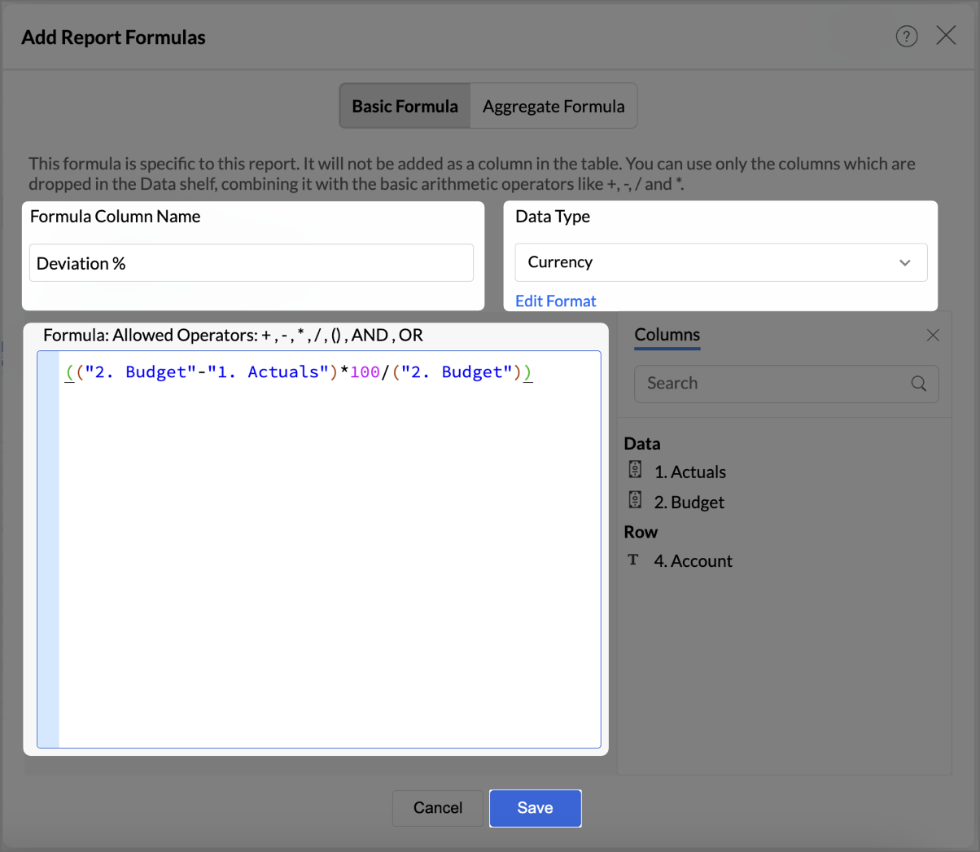Click the Edit Format link

click(556, 301)
